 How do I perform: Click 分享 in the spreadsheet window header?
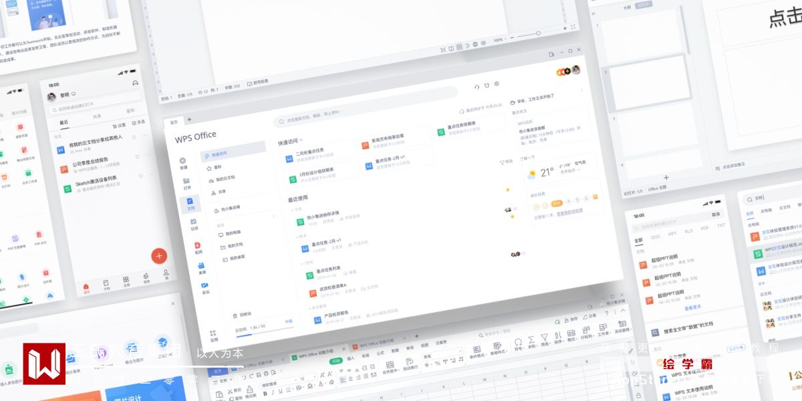point(589,315)
